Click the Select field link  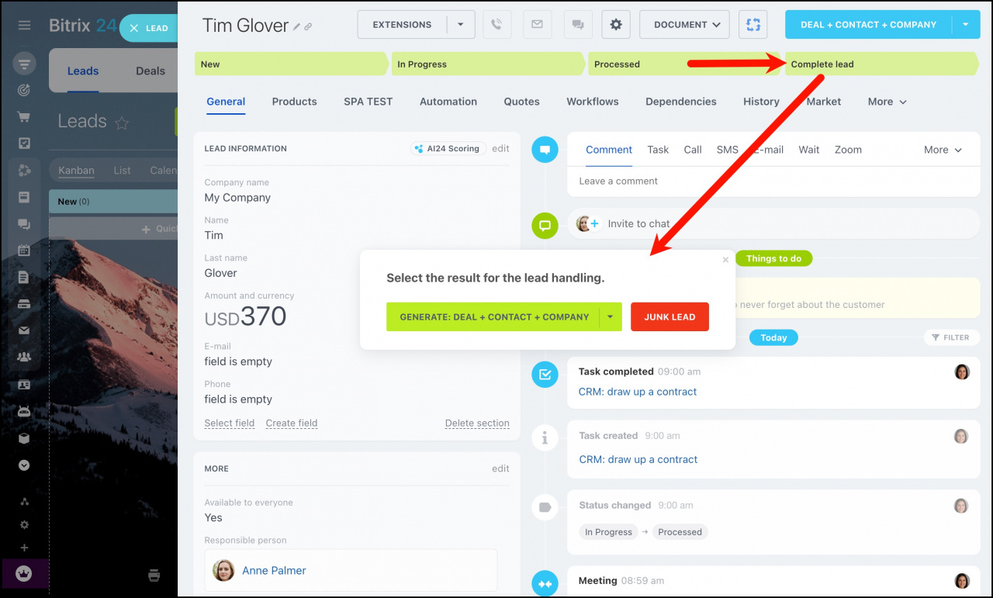230,423
